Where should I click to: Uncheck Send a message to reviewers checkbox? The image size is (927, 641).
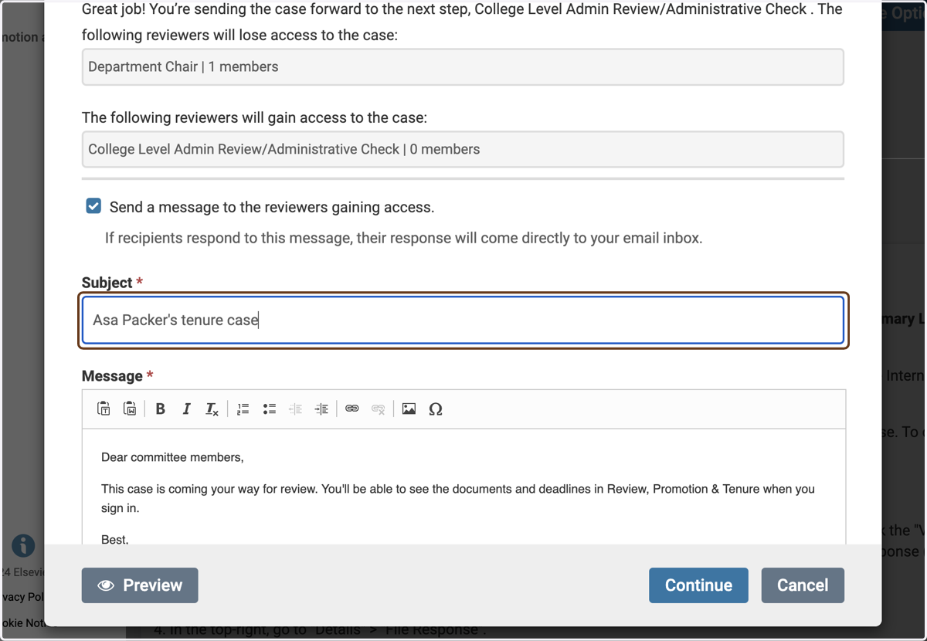tap(93, 206)
